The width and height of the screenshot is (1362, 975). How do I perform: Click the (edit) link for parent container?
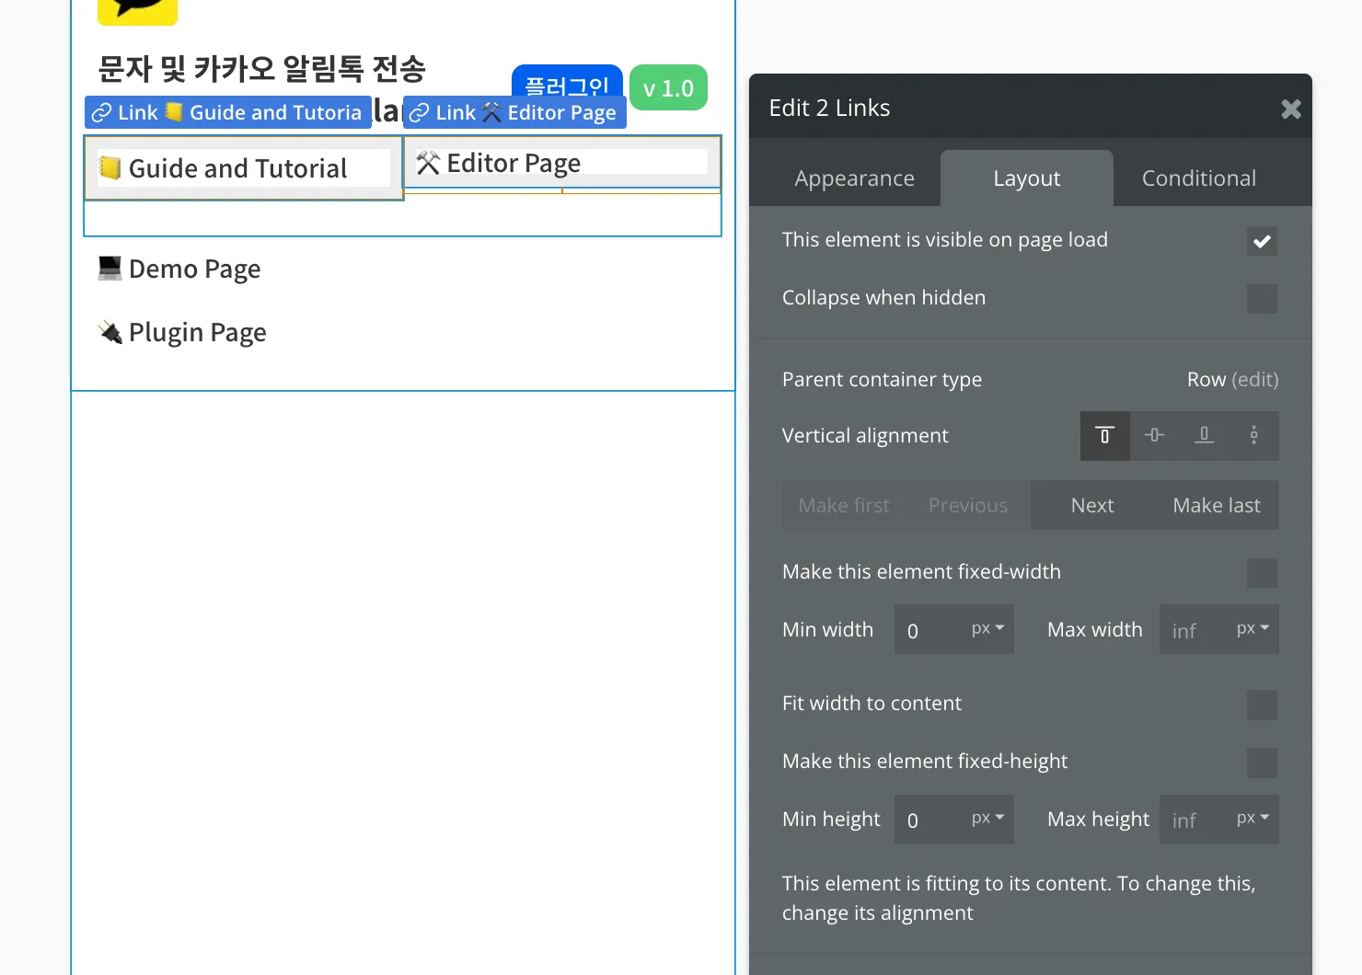coord(1255,379)
